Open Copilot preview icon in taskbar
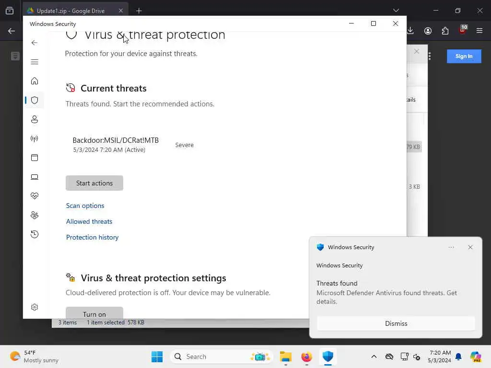491x368 pixels. [x=476, y=356]
